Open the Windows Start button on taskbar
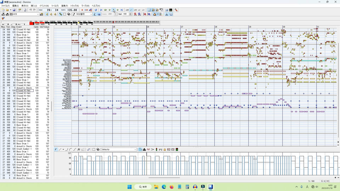Image resolution: width=340 pixels, height=191 pixels. [x=130, y=187]
